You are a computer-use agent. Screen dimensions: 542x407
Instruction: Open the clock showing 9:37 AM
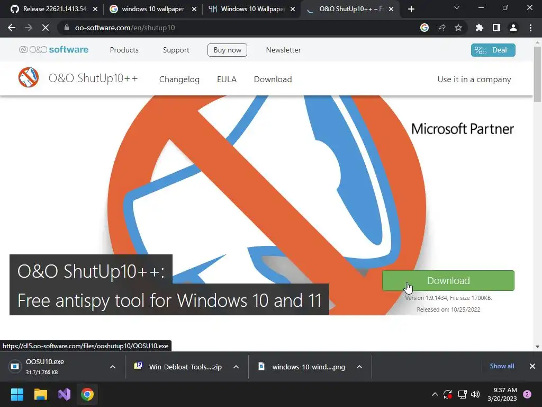(x=502, y=394)
